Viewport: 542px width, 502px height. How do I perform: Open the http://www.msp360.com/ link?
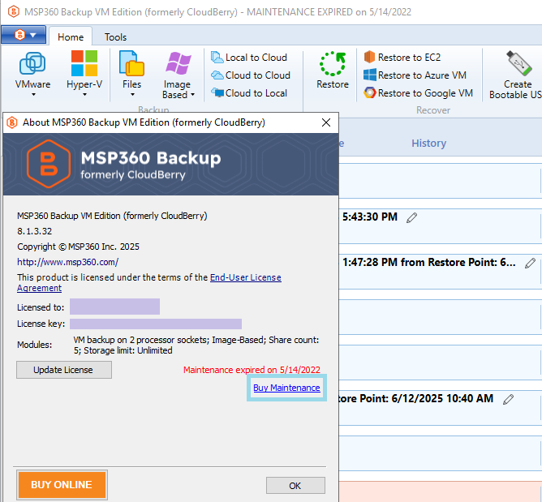[x=68, y=262]
